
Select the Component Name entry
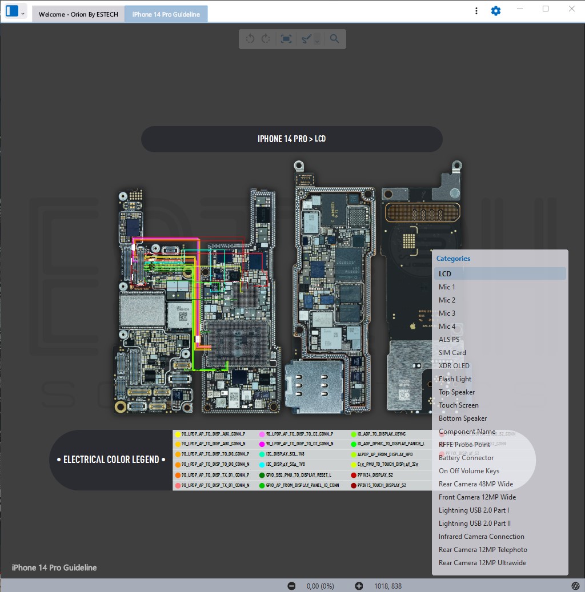tap(500, 432)
